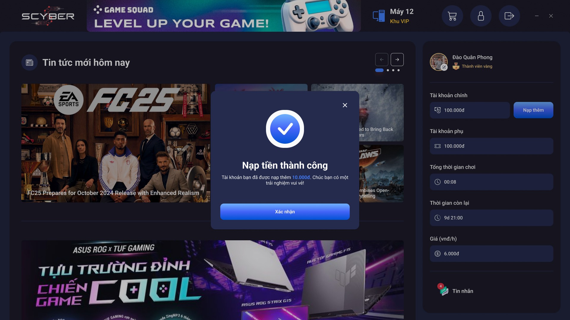Click the Máy 12 computer icon
The image size is (570, 320).
coord(379,16)
